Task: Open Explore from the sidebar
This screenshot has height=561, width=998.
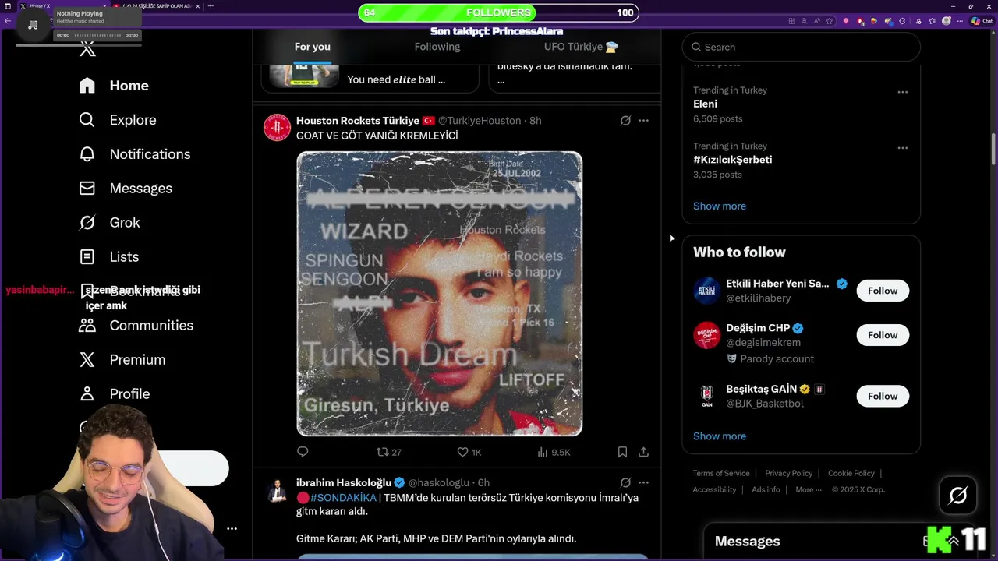Action: (x=118, y=120)
